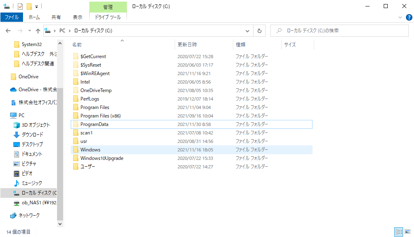Open the Customize Quick Access Toolbar dropdown
Screen dimensions: 414x237
click(36, 6)
